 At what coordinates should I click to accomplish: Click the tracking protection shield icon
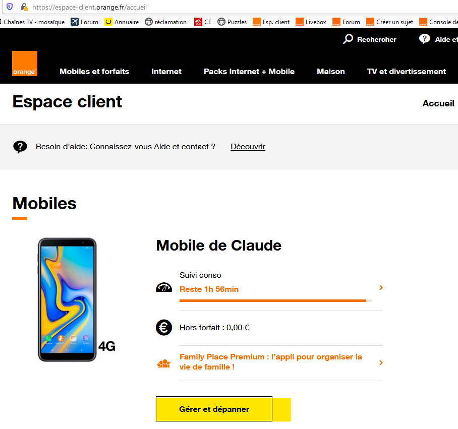(10, 7)
